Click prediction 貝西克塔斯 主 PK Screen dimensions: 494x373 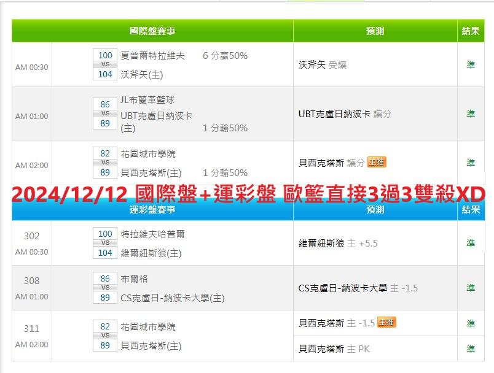(x=334, y=349)
